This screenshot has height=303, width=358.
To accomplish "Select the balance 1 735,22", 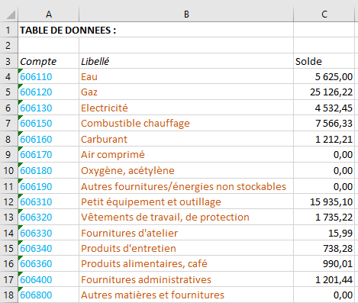I will (x=324, y=217).
